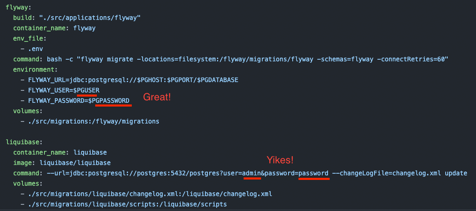Click the underlined $PGUSER value
Screen dimensions: 476x211
coord(88,90)
